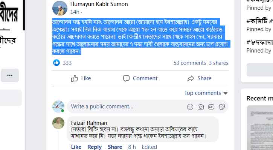Viewport: 273px width, 150px height.
Task: Like Faizar Rahman's comment
Action: 76,147
